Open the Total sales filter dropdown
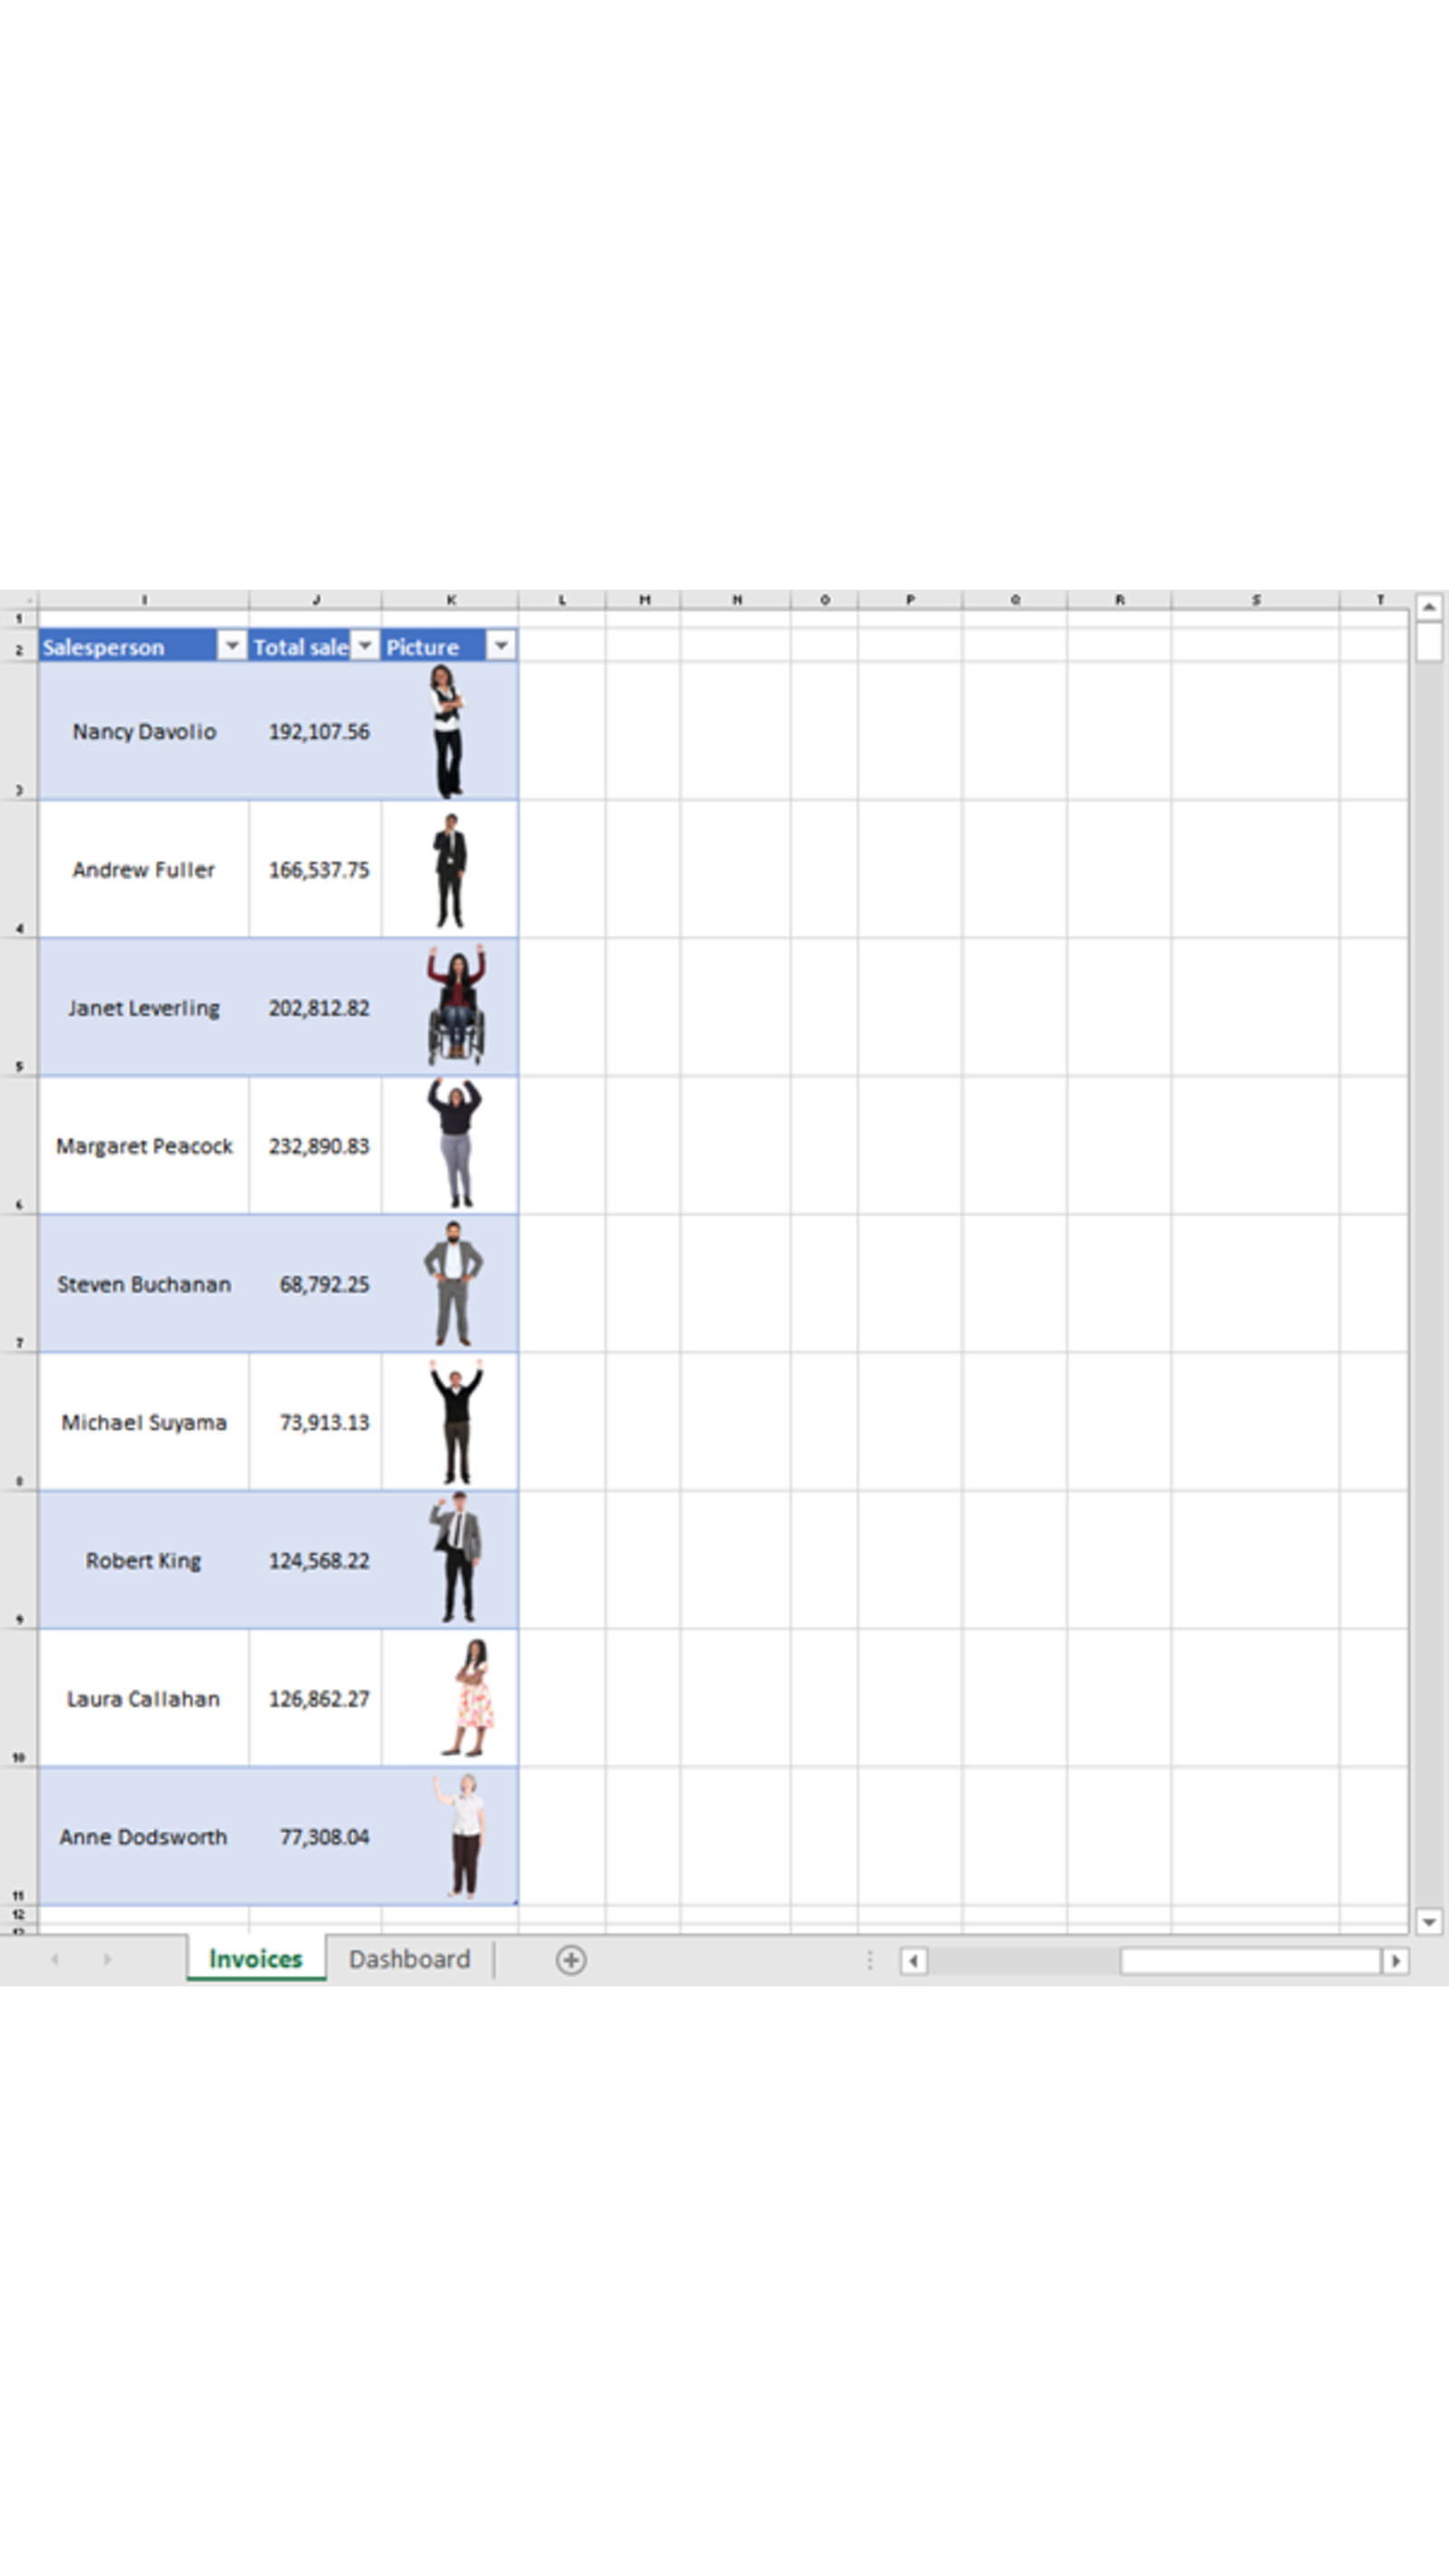The height and width of the screenshot is (2576, 1449). pos(365,646)
